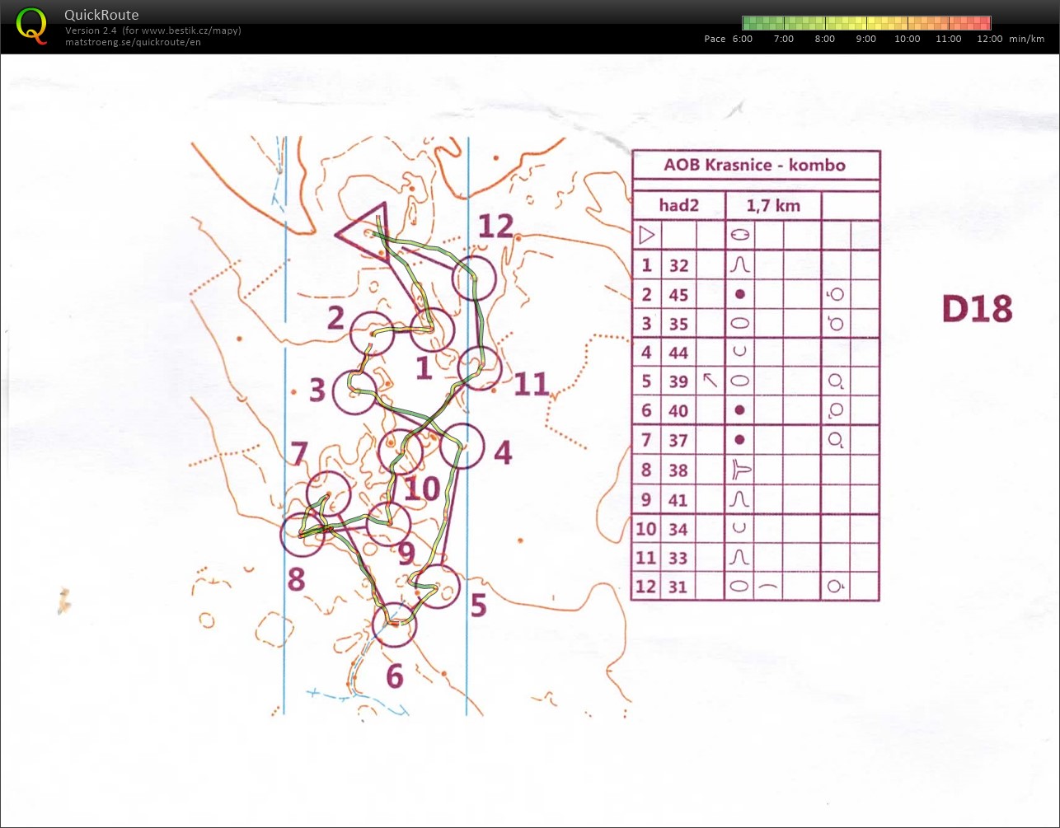Select control circle 8 on the map
This screenshot has height=828, width=1060.
[x=303, y=534]
